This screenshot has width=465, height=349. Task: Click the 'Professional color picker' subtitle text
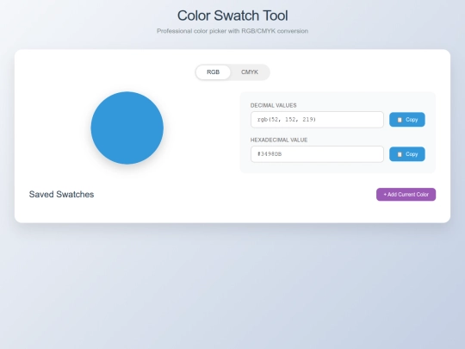pyautogui.click(x=232, y=31)
